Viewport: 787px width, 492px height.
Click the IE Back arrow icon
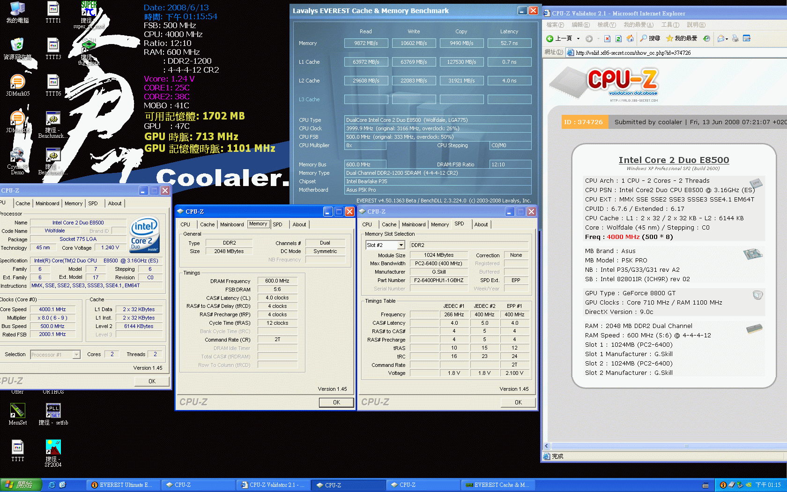click(550, 38)
